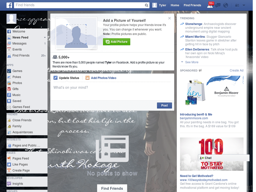Click benjaminmoore.com link text

click(194, 118)
